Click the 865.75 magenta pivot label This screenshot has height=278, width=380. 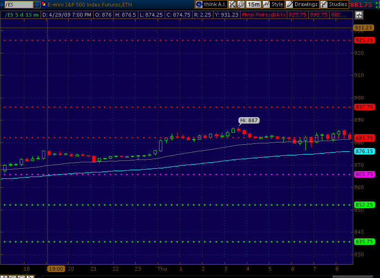coord(363,174)
